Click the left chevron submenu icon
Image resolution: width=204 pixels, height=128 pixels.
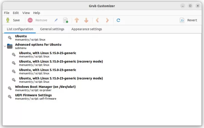[x=97, y=20]
